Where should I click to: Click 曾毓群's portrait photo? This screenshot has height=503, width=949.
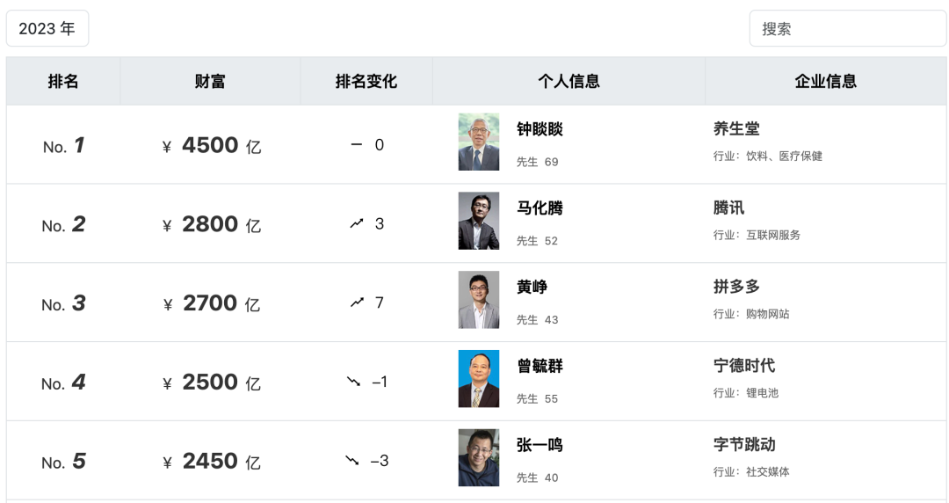click(479, 379)
